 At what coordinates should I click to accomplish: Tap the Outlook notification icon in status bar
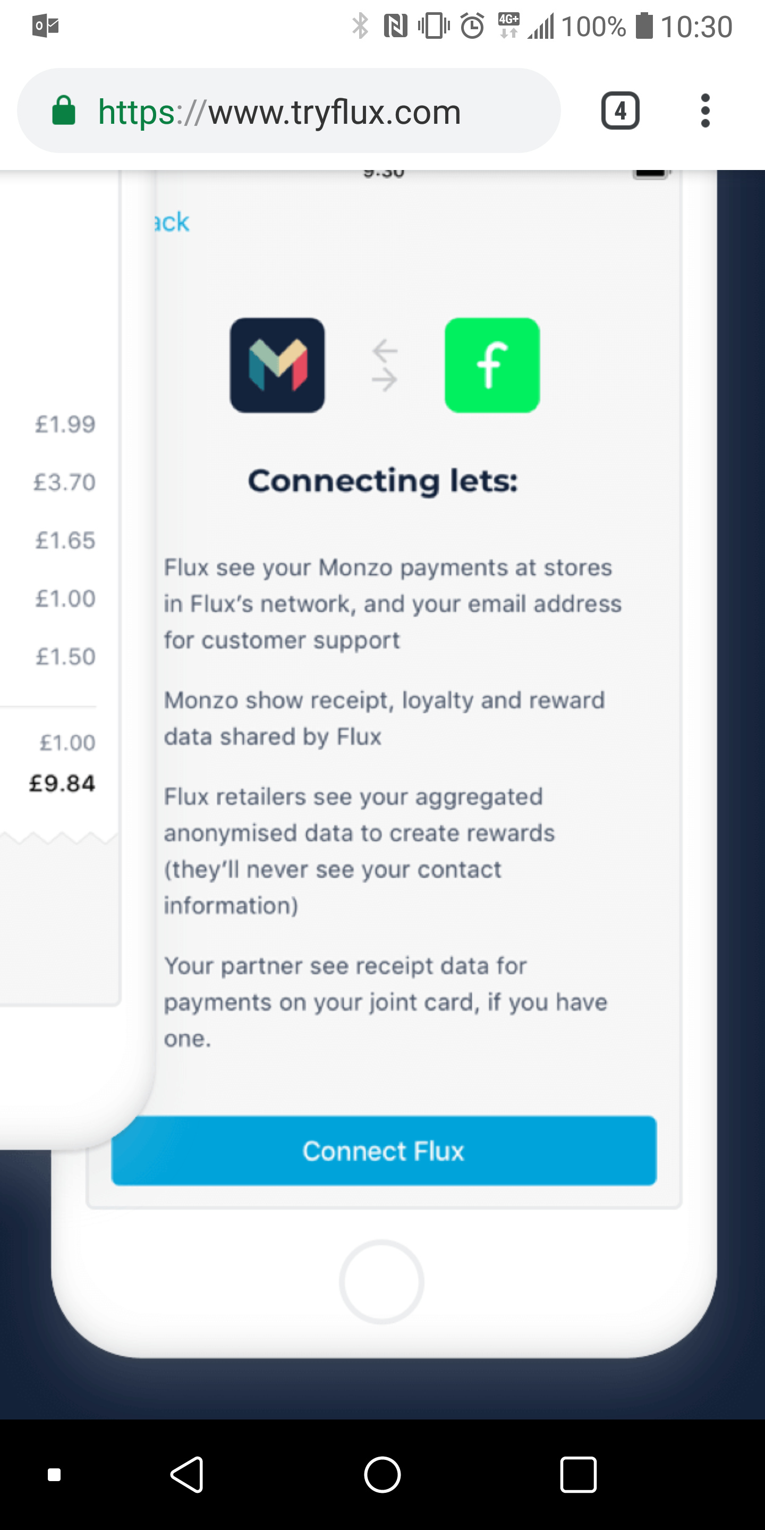coord(46,26)
